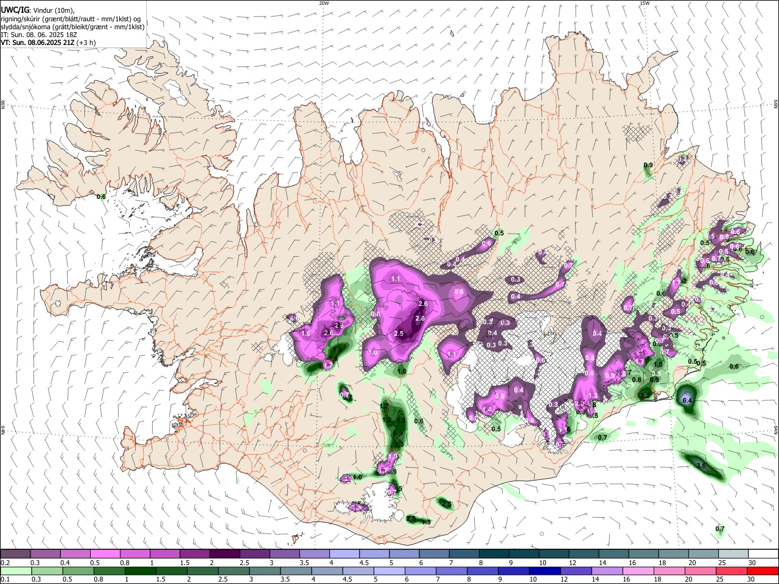Click the "6.4" precipitation value offshore
This screenshot has height=584, width=779.
(x=687, y=400)
